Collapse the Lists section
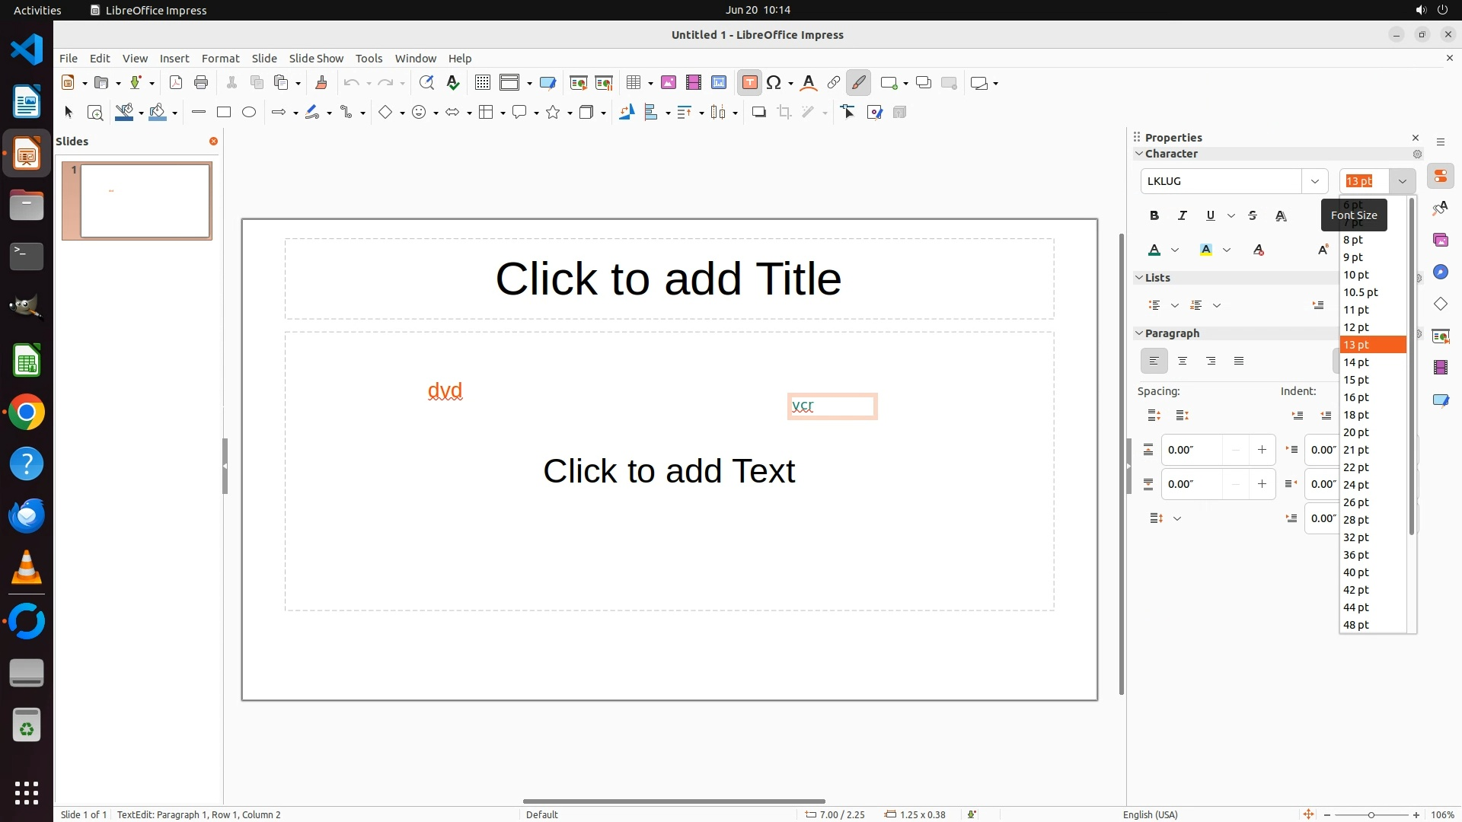Viewport: 1462px width, 822px height. tap(1139, 278)
